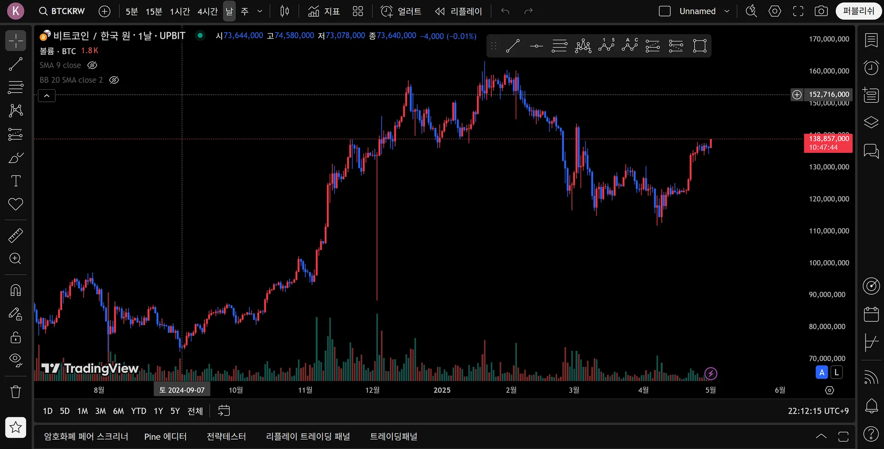Viewport: 884px width, 449px height.
Task: Open the 리플레이 트레이딩 패널 tab
Action: coord(308,436)
